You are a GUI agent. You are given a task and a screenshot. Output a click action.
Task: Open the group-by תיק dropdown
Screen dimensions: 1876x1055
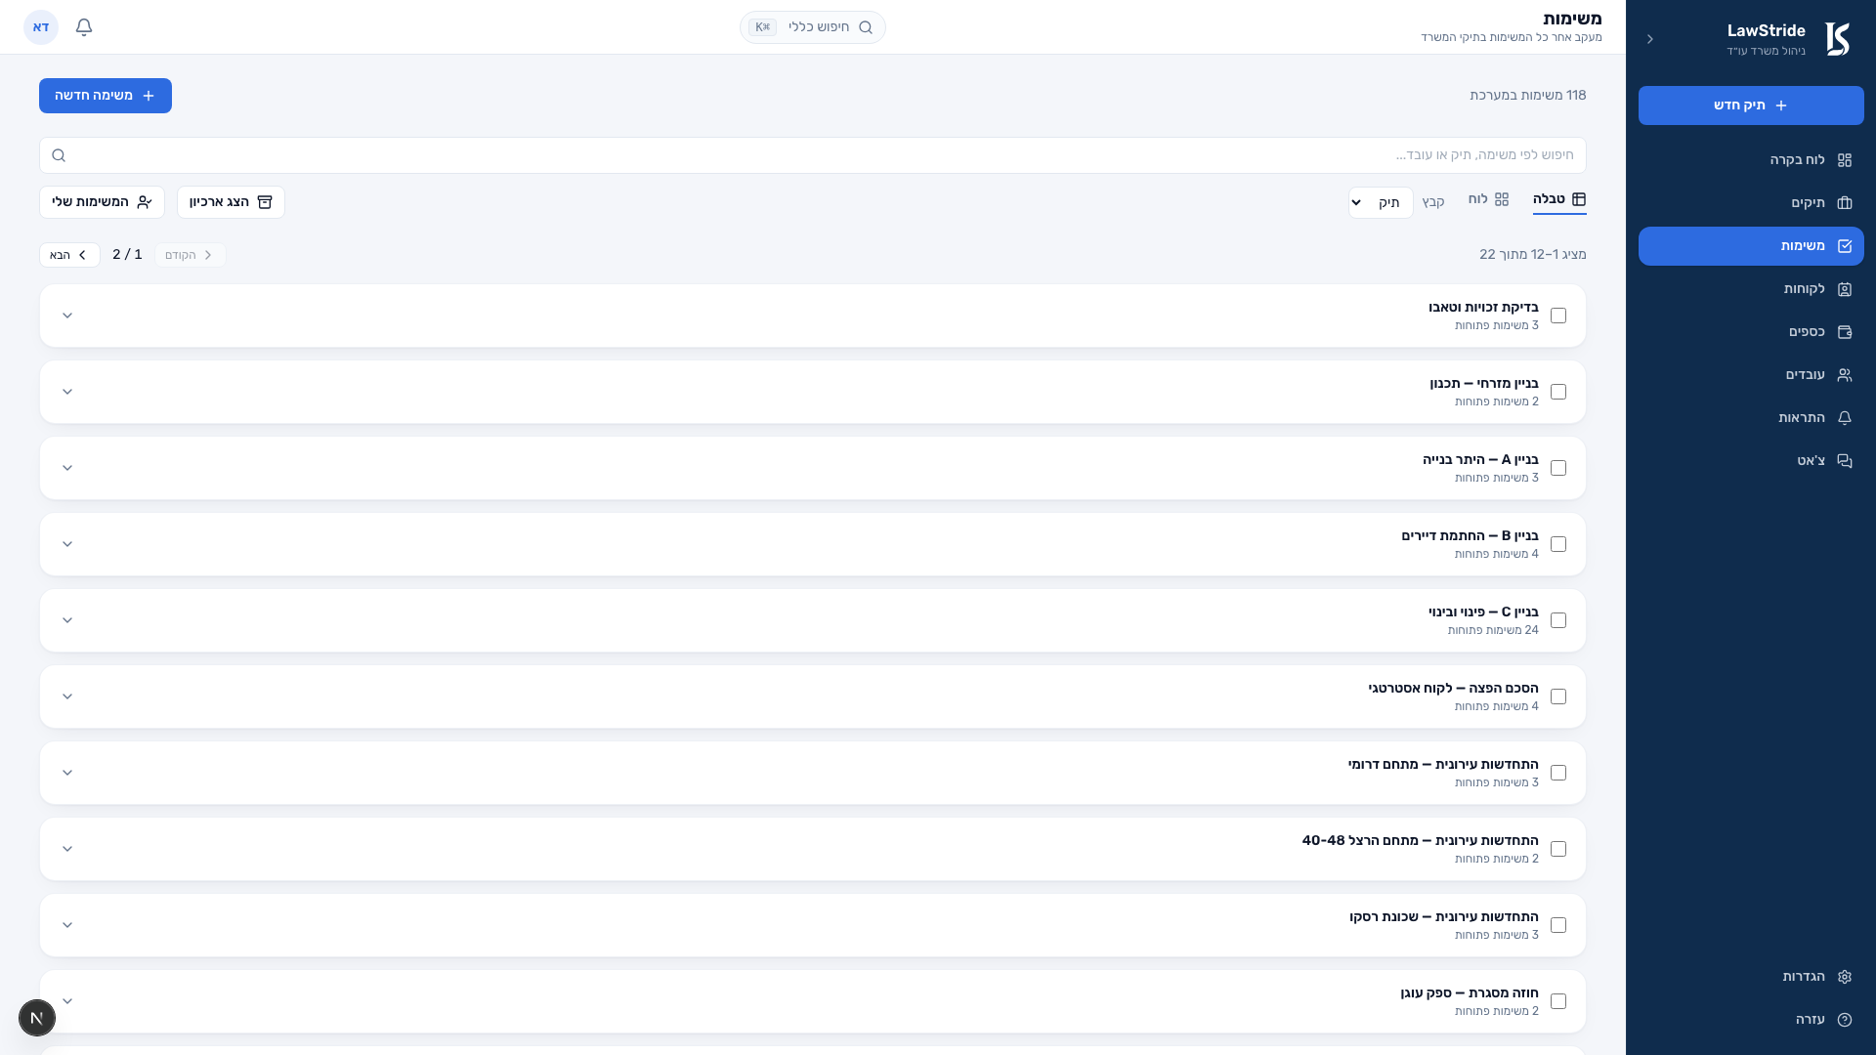(1381, 202)
